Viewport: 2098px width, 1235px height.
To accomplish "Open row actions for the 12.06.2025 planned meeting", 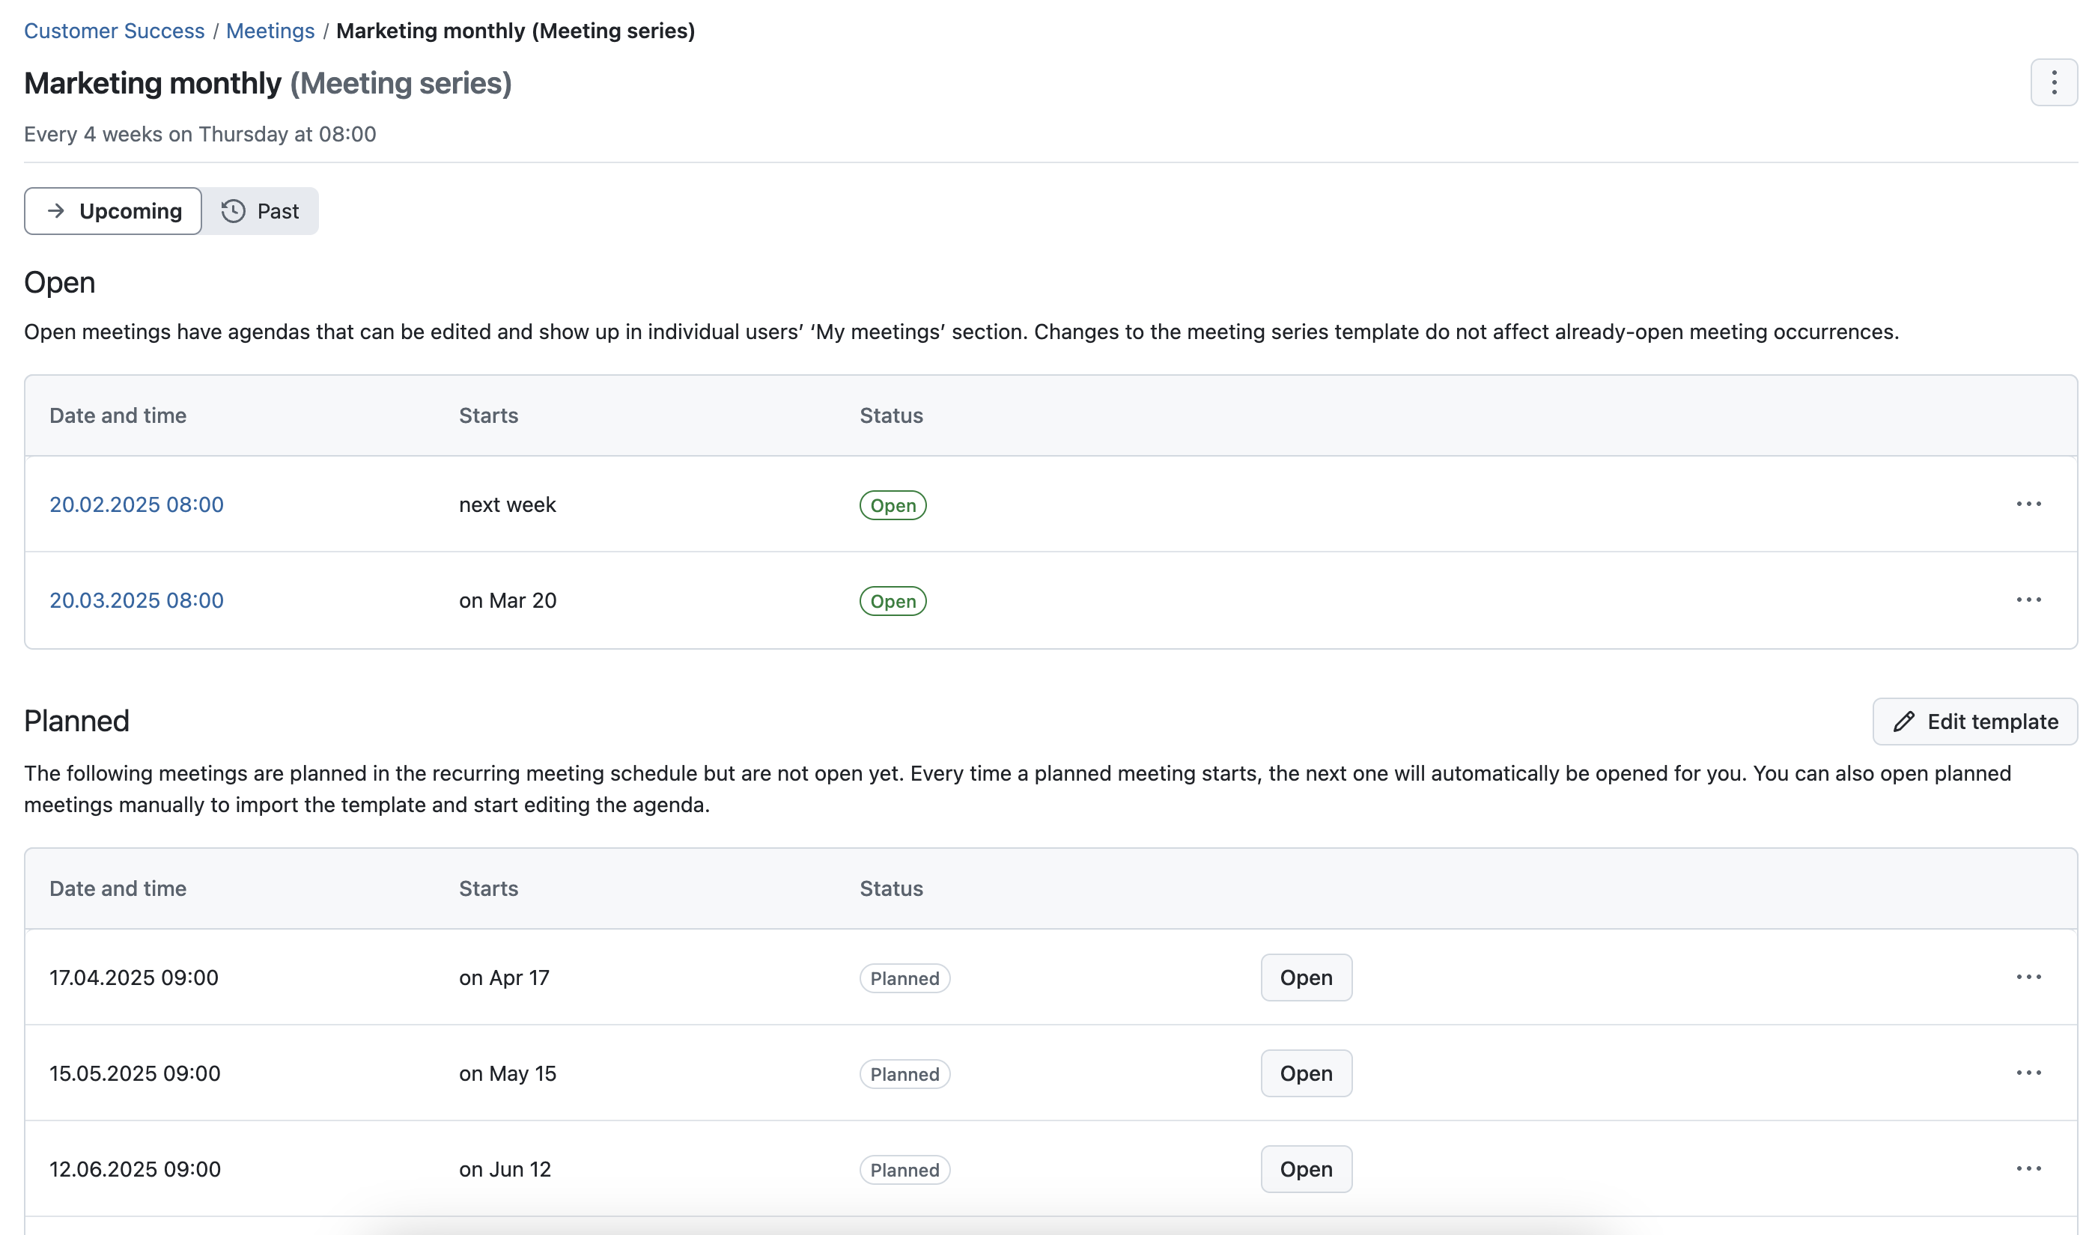I will 2029,1168.
